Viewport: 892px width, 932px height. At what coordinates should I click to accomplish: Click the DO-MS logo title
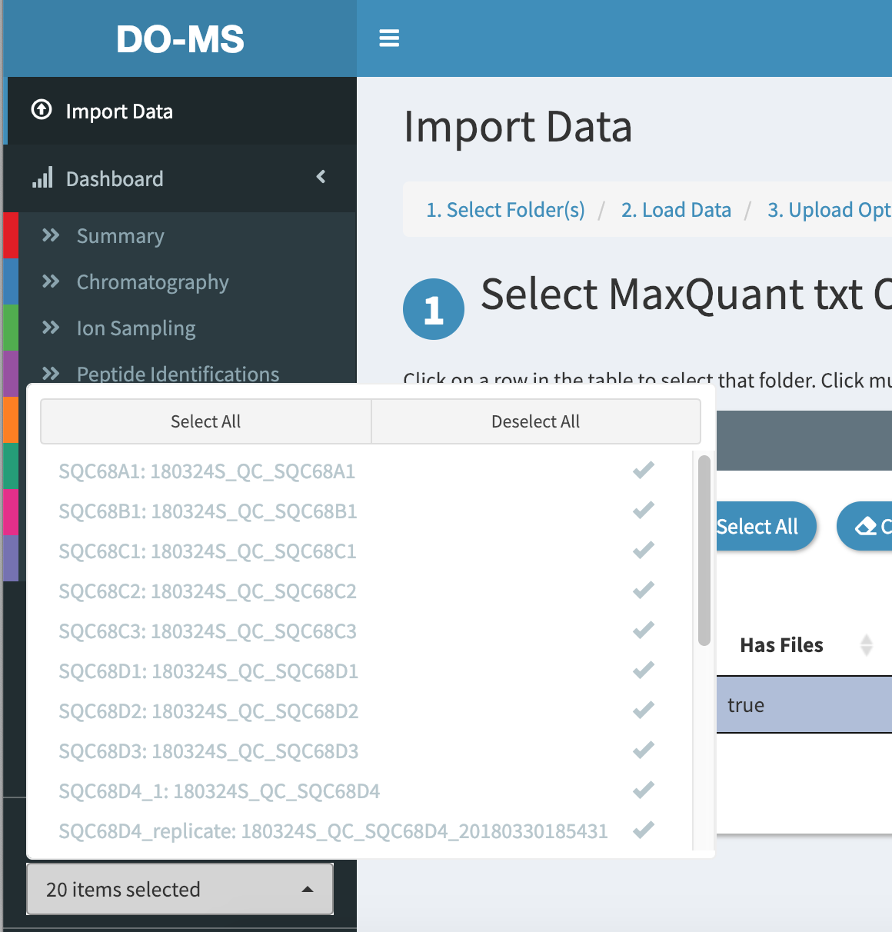(181, 39)
